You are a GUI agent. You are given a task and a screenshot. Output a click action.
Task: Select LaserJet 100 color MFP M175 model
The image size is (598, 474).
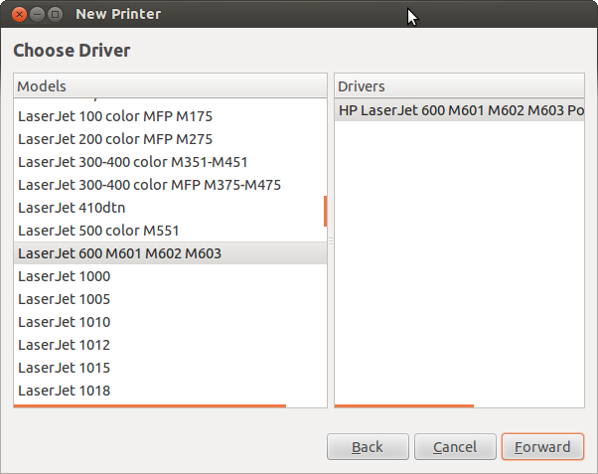coord(114,116)
